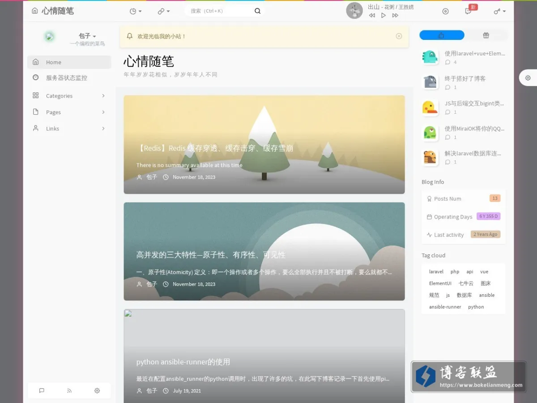The image size is (537, 403).
Task: Open the Redis 缓存穿透 article card
Action: pos(264,145)
